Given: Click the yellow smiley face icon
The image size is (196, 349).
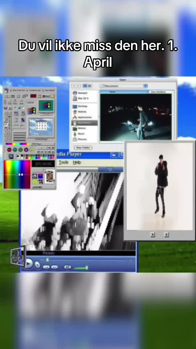Looking at the screenshot, I should tap(35, 182).
